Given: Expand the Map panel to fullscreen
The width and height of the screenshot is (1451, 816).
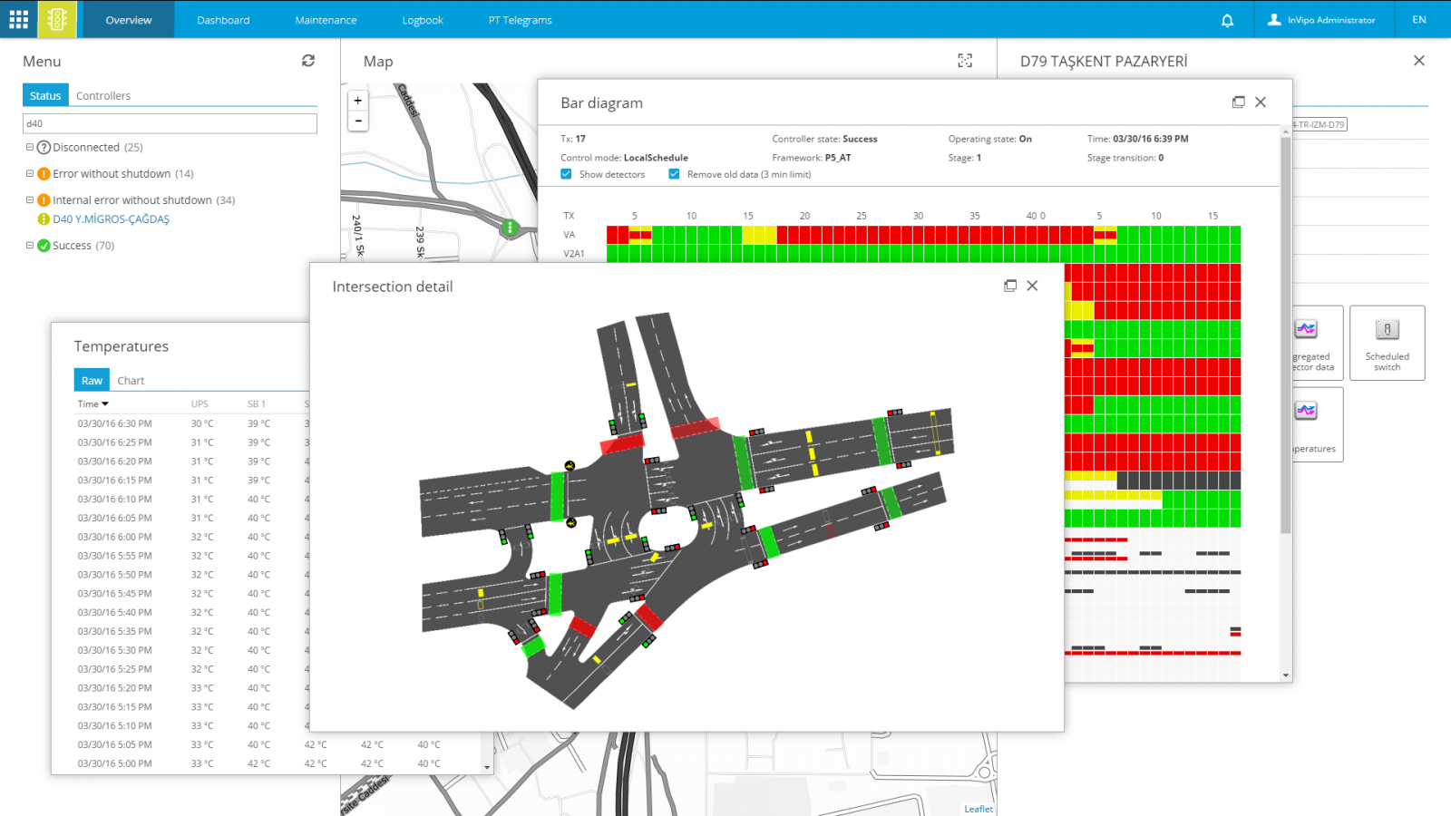Looking at the screenshot, I should coord(965,60).
